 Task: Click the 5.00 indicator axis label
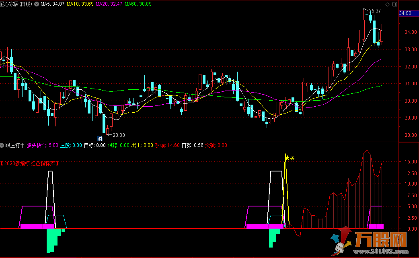[412, 206]
